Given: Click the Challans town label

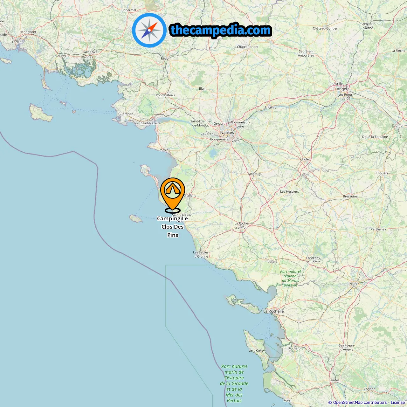Looking at the screenshot, I should click(x=190, y=195).
